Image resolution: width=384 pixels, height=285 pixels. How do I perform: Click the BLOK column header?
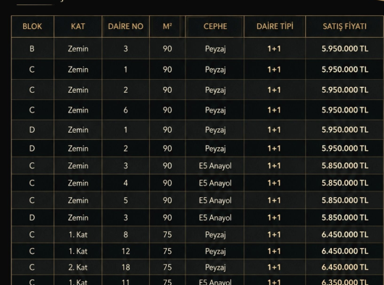click(x=33, y=26)
